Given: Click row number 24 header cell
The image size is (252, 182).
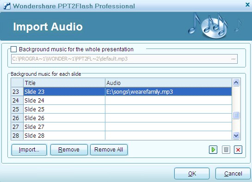Looking at the screenshot, I should 17,100.
